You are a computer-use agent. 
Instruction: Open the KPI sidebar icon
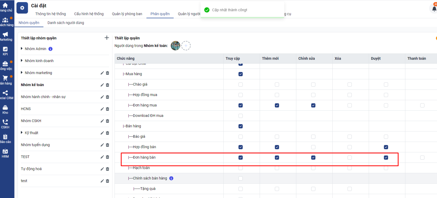(x=5, y=51)
